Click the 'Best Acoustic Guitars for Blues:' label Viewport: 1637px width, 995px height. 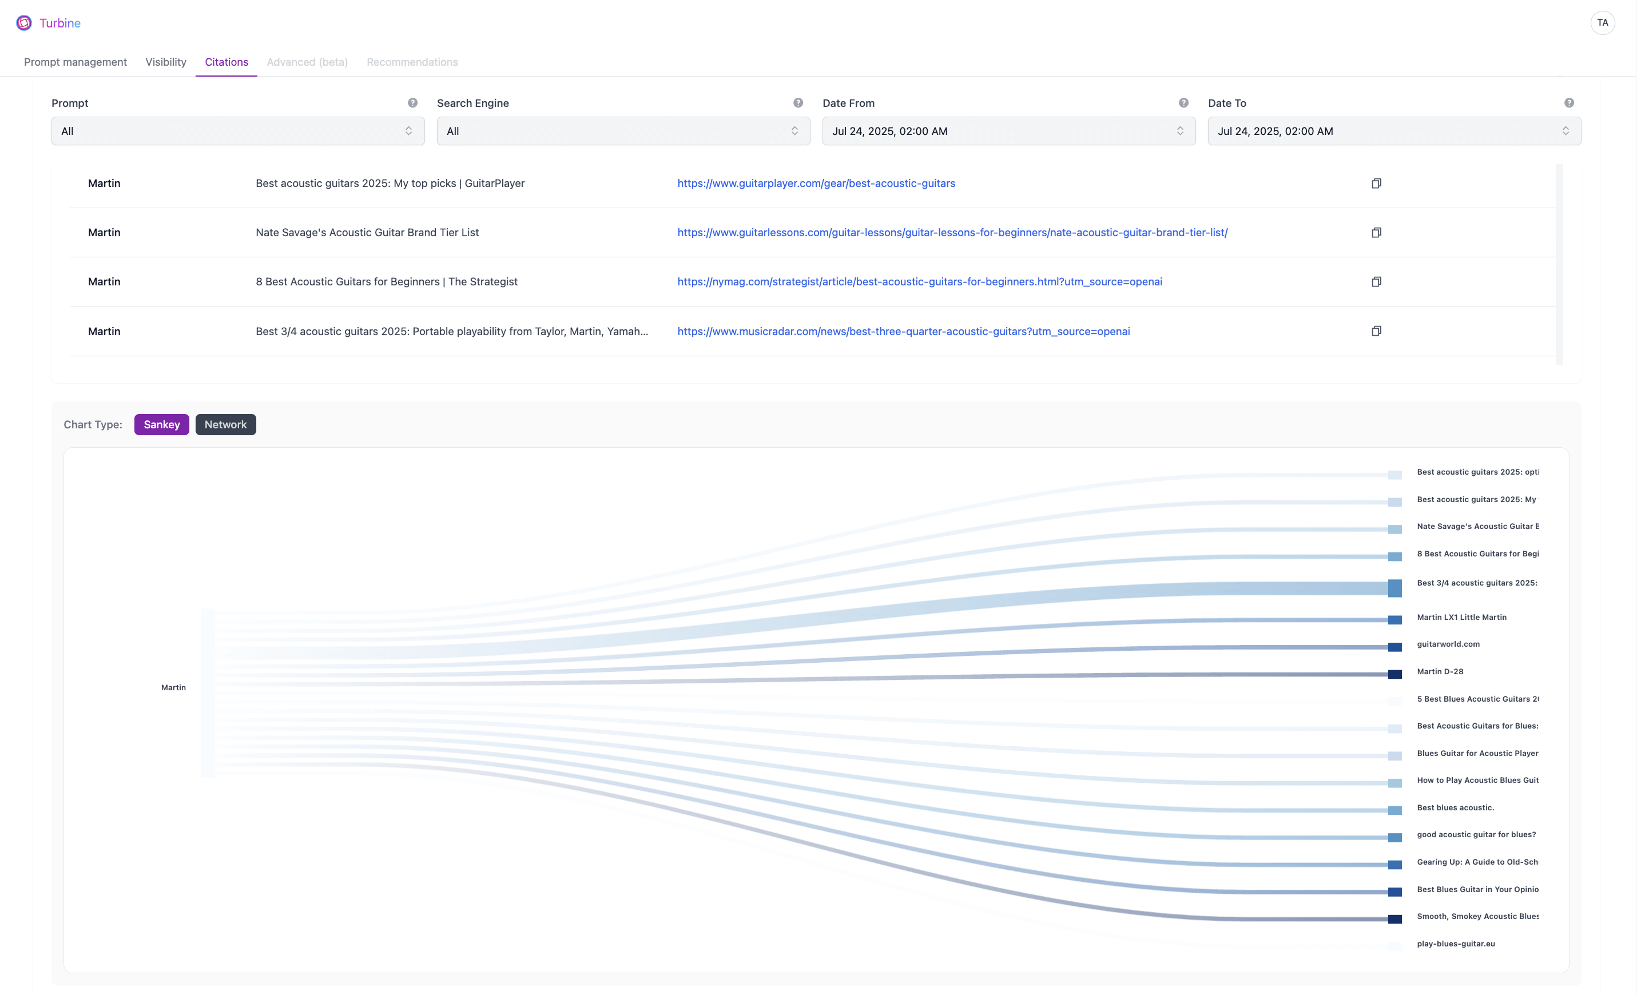coord(1477,726)
